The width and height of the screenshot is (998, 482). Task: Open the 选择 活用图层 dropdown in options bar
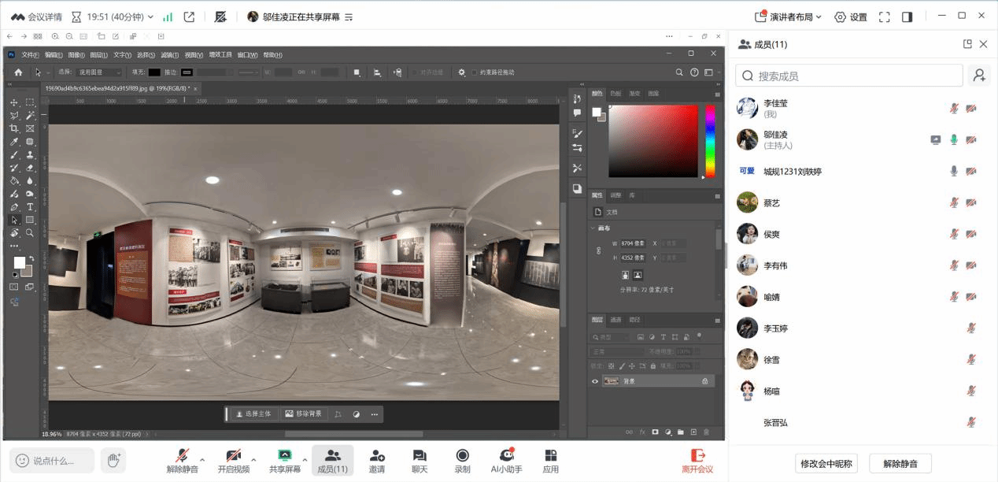98,72
